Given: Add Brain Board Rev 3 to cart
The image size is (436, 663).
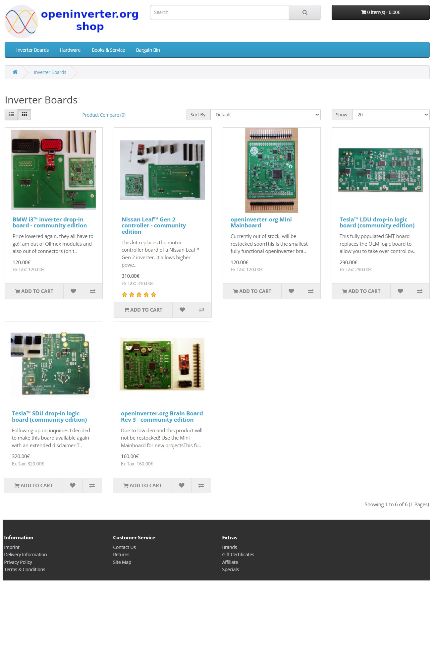Looking at the screenshot, I should click(142, 486).
